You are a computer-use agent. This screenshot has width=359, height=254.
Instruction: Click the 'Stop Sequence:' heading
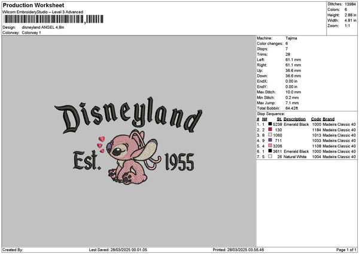pyautogui.click(x=271, y=114)
